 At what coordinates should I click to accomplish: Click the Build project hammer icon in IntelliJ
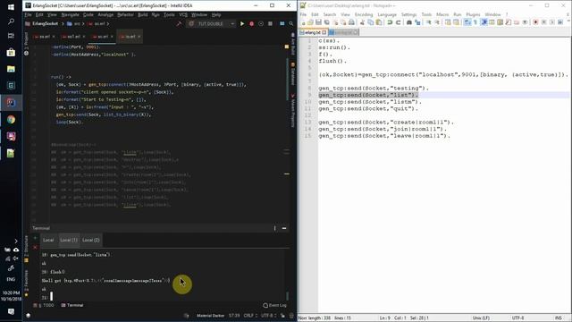(x=179, y=24)
